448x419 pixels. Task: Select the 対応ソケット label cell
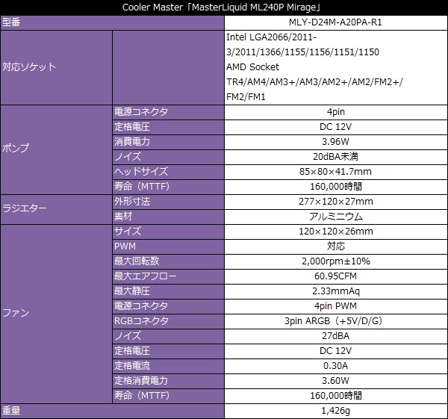click(56, 67)
